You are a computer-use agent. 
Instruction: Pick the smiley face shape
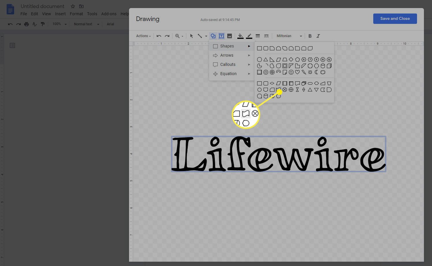pos(291,72)
